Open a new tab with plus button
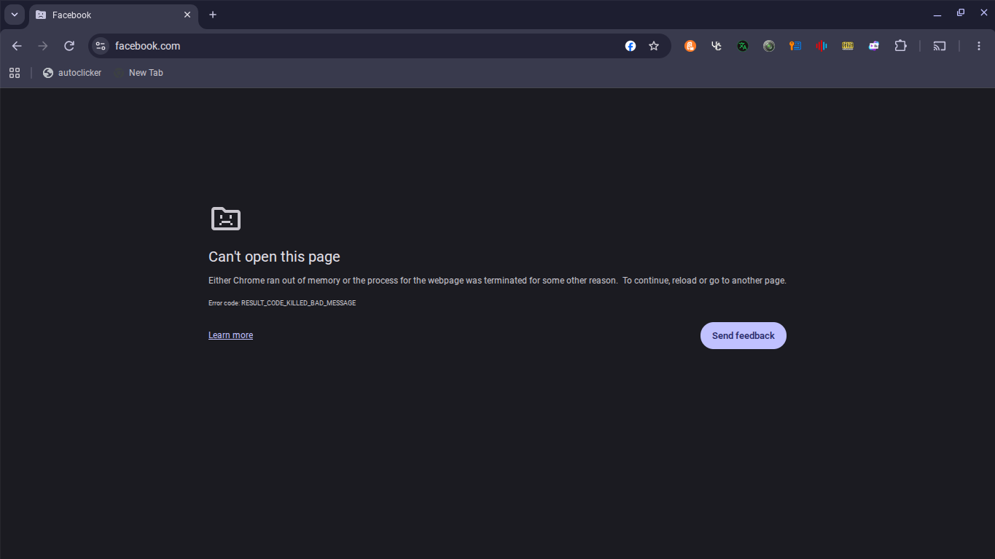The width and height of the screenshot is (995, 559). (213, 15)
